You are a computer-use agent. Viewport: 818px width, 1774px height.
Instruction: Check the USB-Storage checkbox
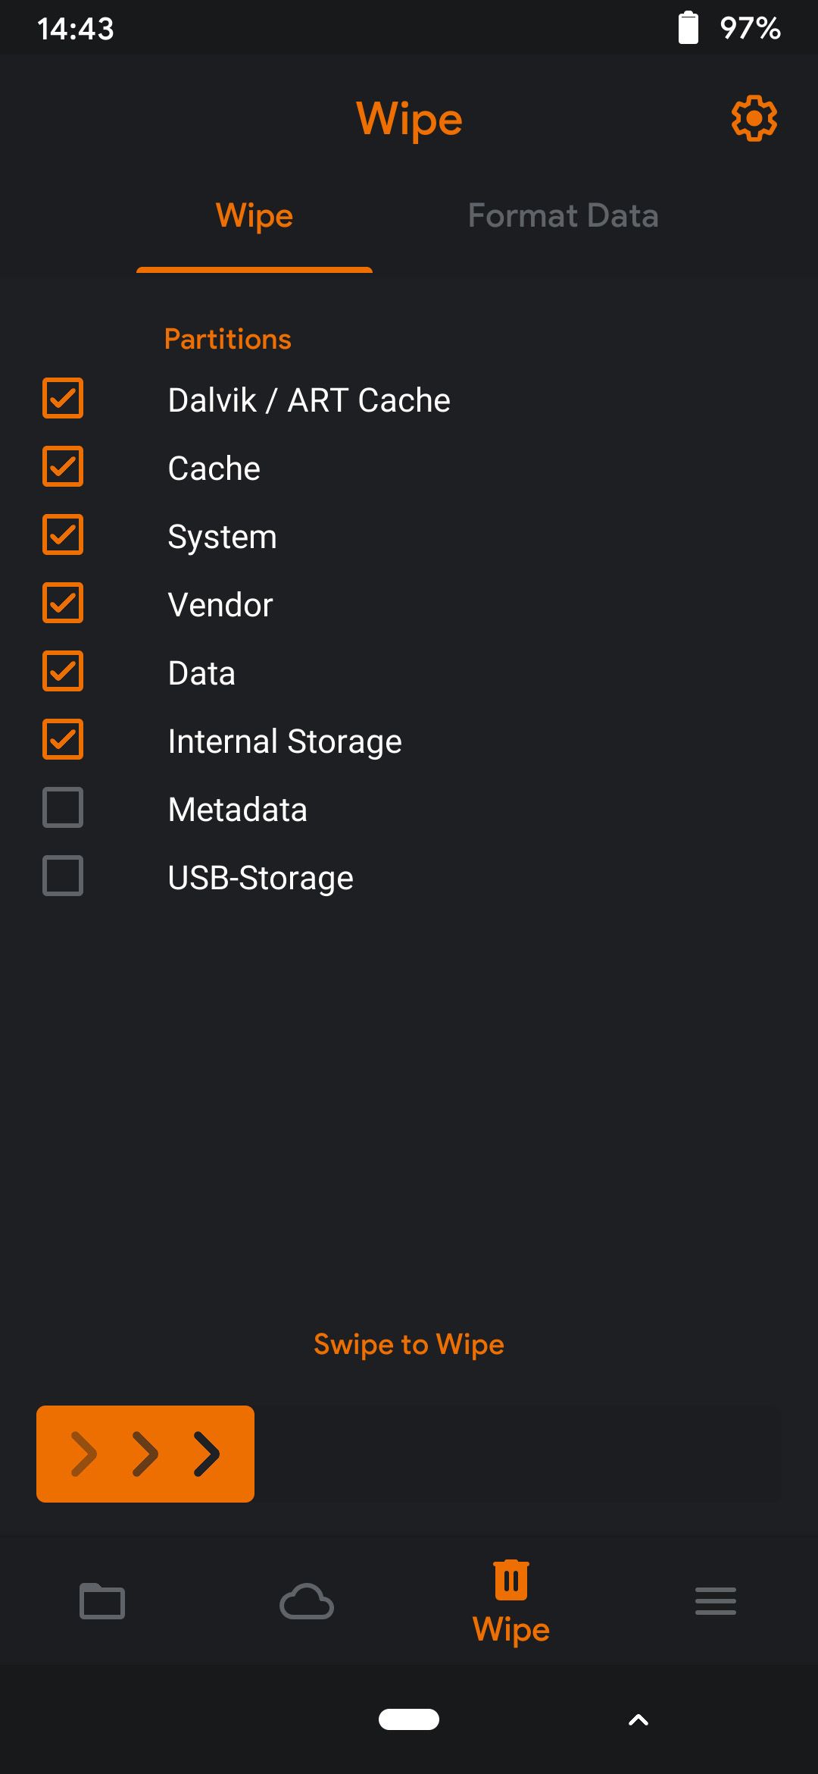click(x=63, y=876)
